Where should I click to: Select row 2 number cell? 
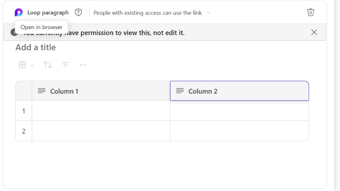point(24,131)
